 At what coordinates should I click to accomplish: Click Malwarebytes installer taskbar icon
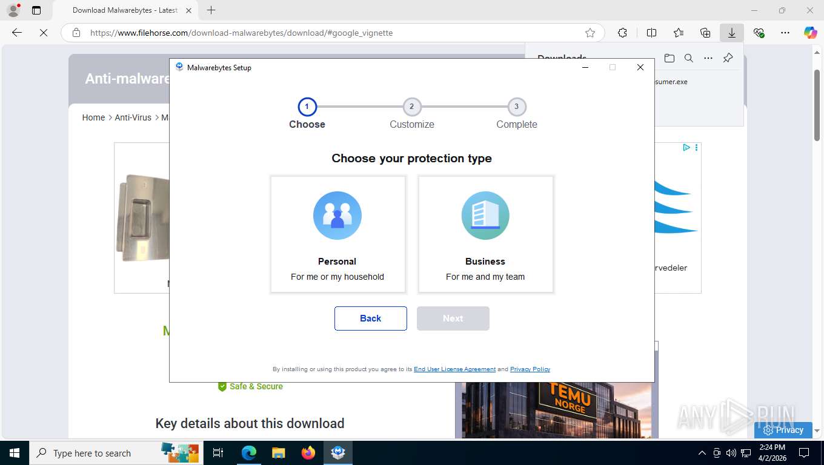[x=338, y=453]
